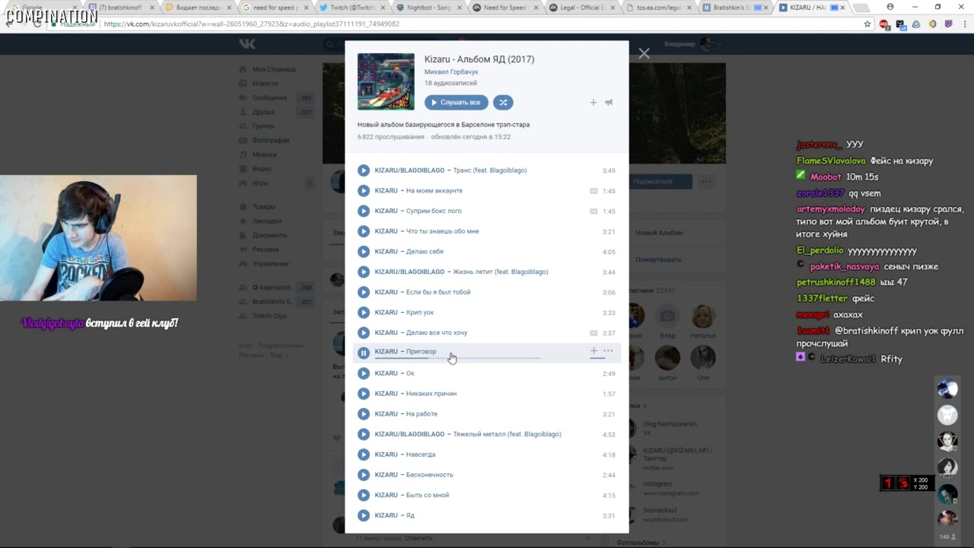Click the Слушать все button

pos(457,103)
